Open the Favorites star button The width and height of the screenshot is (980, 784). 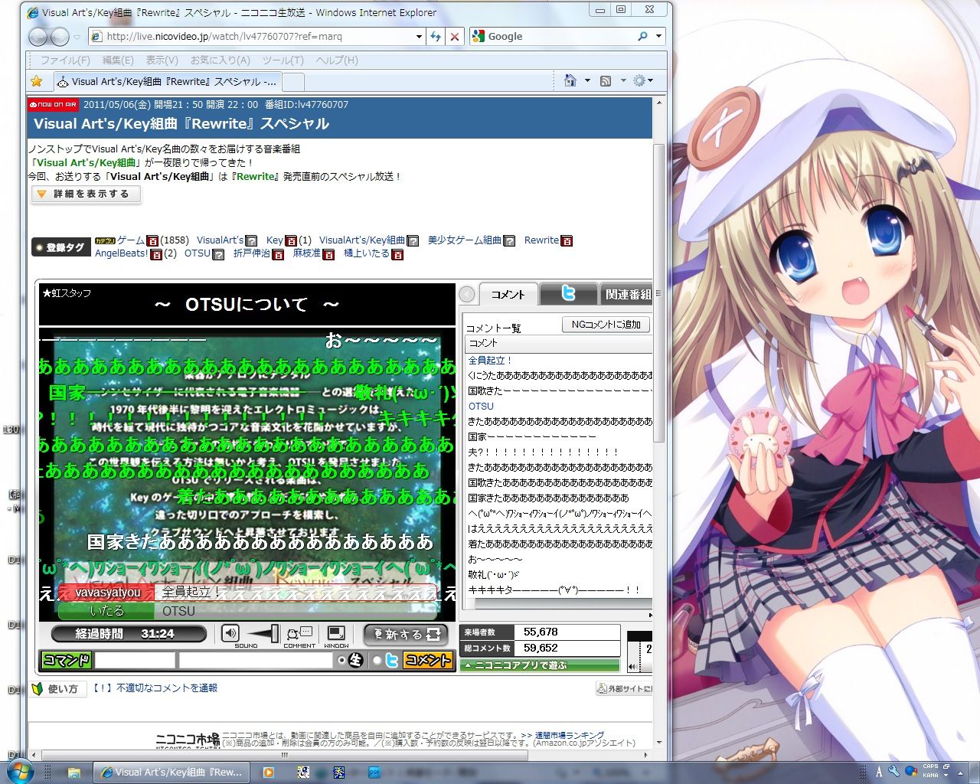[37, 81]
